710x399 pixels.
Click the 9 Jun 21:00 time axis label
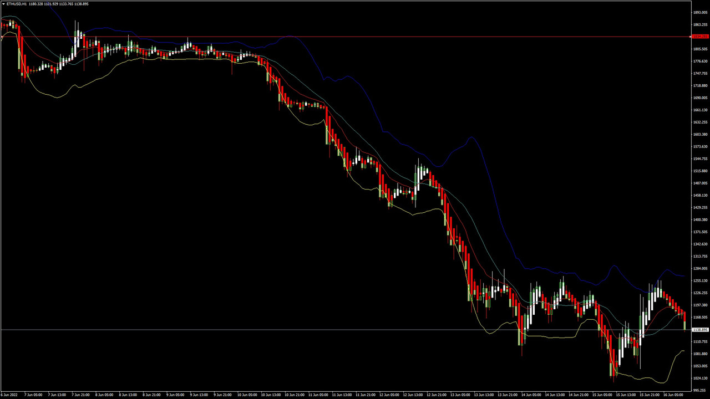223,395
